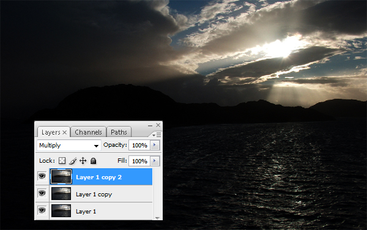The width and height of the screenshot is (367, 230).
Task: Click the Fill 100% value field
Action: click(139, 161)
